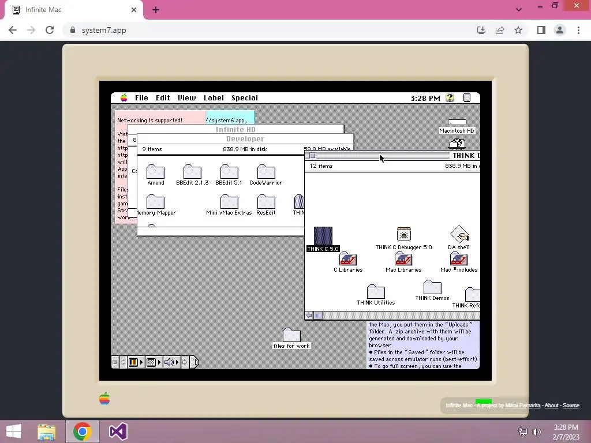Click the Control Strip close box
Viewport: 591px width, 443px height.
click(115, 362)
